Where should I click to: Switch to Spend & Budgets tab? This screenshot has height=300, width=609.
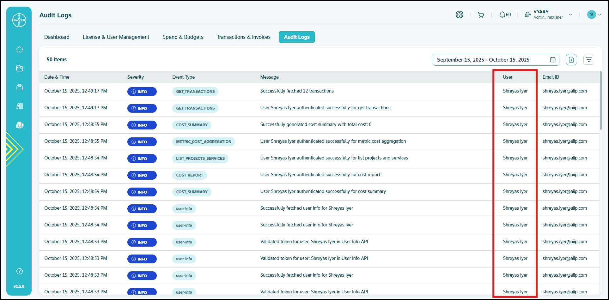tap(183, 37)
